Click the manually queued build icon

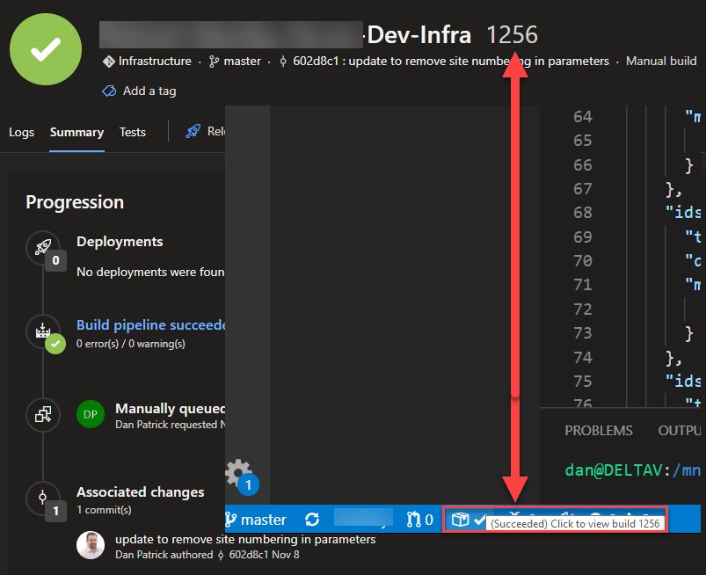[x=43, y=415]
